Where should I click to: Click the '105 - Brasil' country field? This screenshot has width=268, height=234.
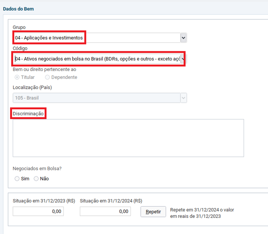tap(96, 98)
